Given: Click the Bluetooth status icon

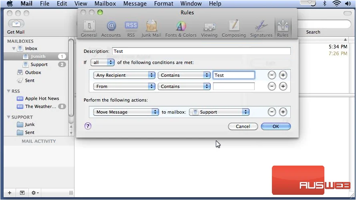Looking at the screenshot, I should 325,4.
